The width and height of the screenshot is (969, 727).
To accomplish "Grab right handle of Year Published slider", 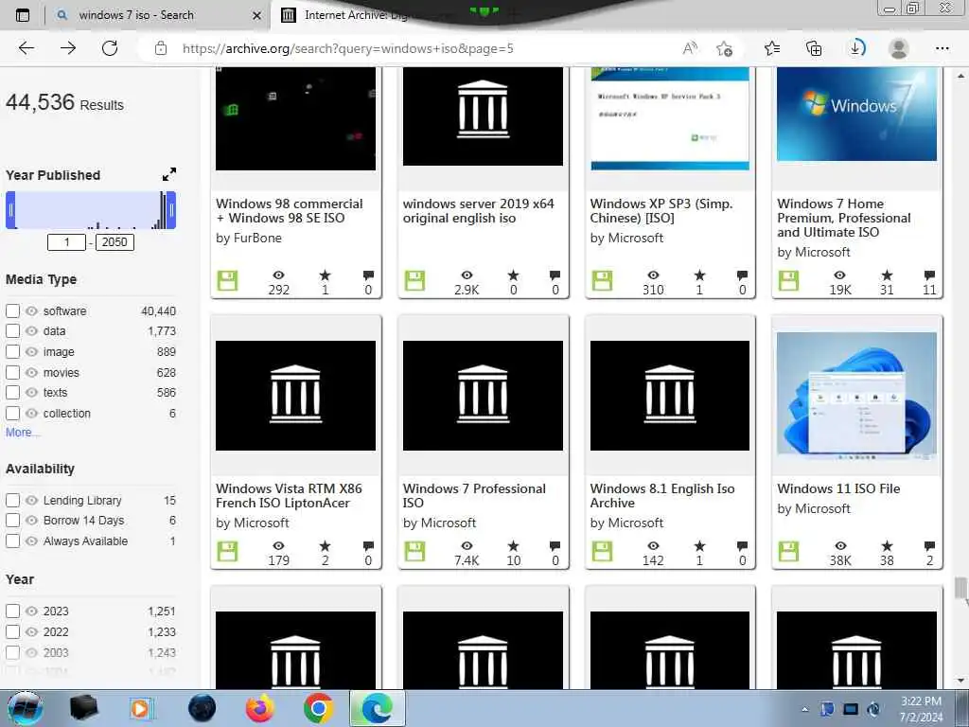I will [172, 210].
